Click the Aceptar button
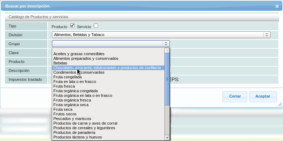This screenshot has width=283, height=141. pos(263,96)
